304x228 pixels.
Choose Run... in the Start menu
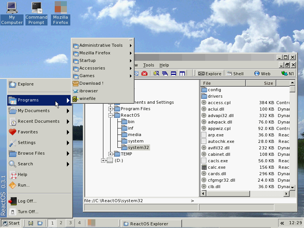(39, 185)
